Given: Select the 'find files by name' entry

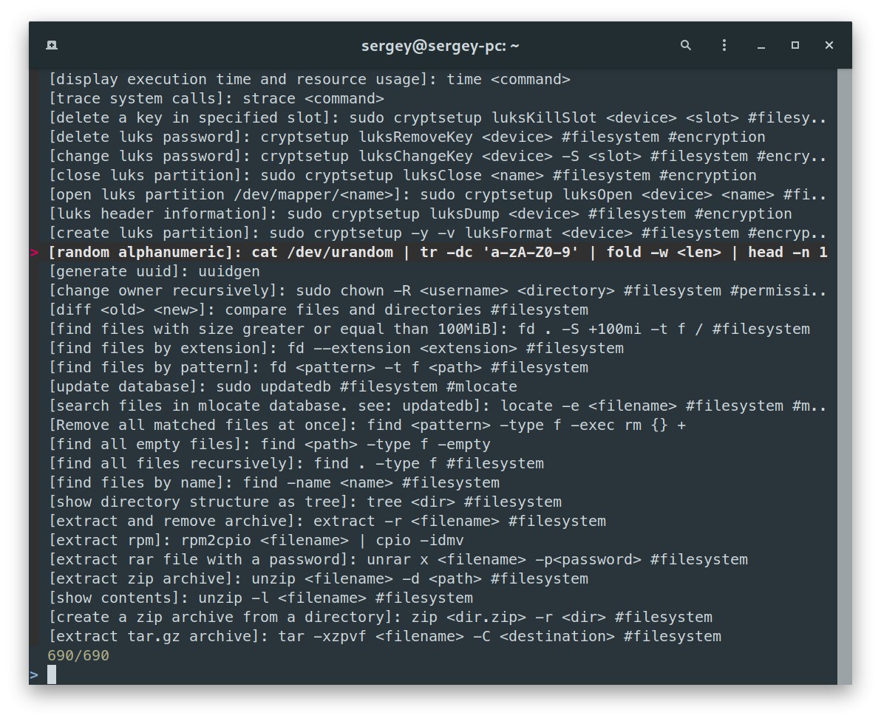Looking at the screenshot, I should (x=274, y=482).
